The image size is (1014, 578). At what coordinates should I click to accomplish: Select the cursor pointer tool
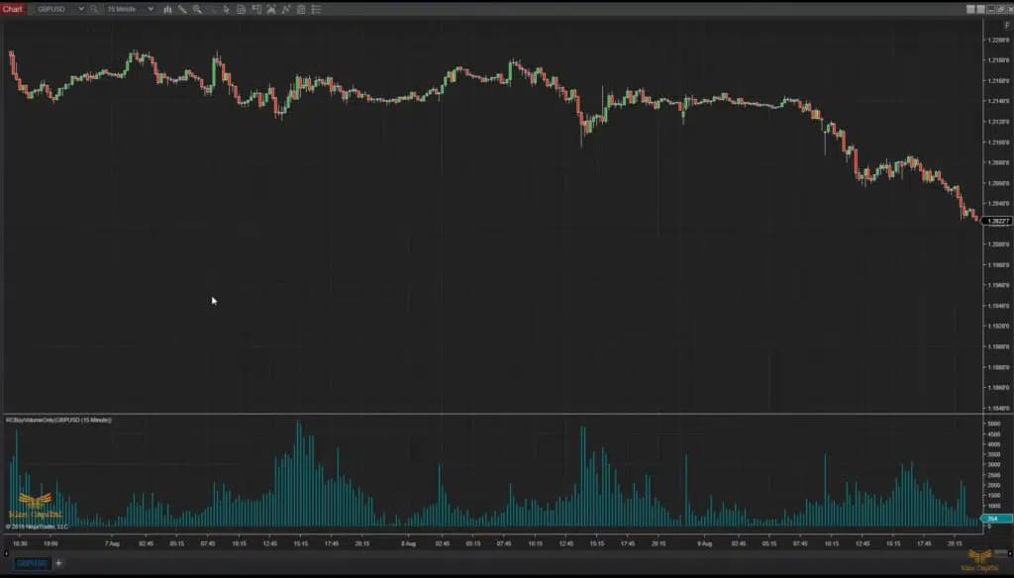tap(227, 9)
